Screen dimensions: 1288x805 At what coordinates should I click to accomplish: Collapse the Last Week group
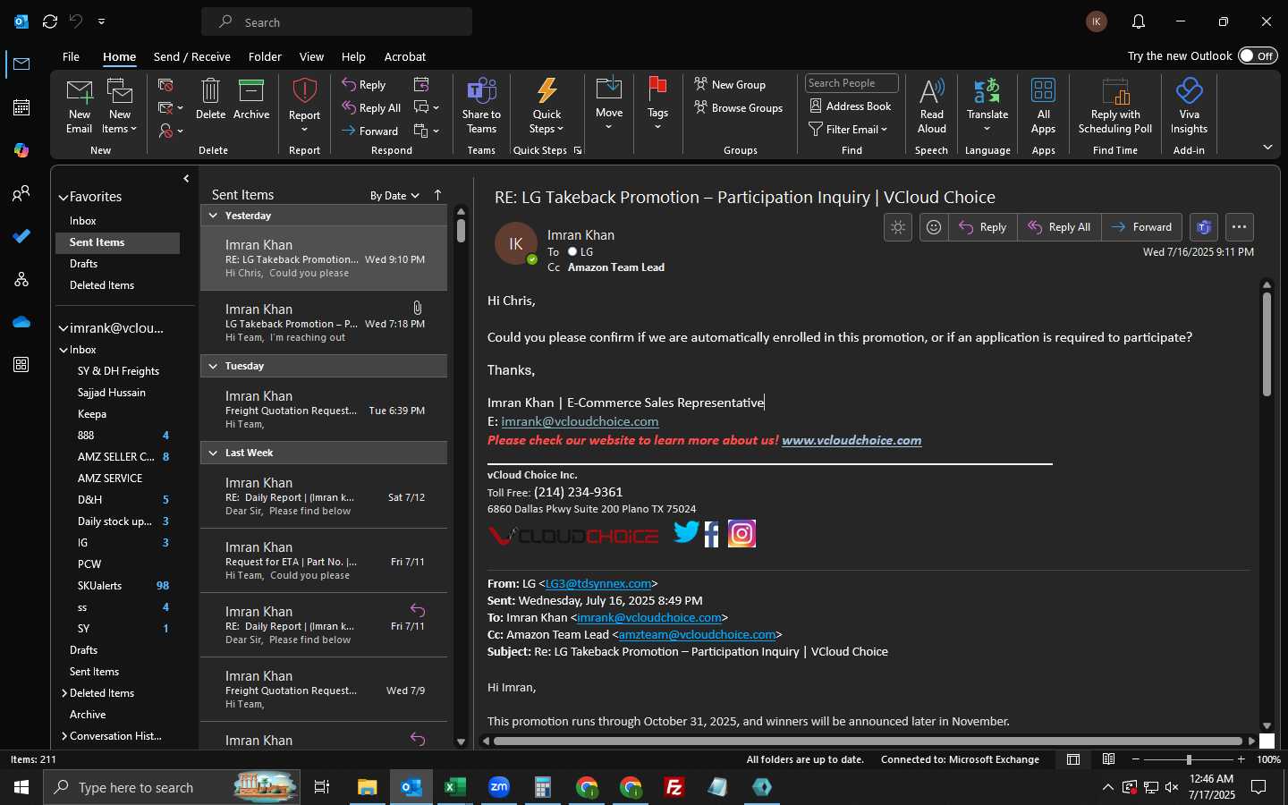[214, 453]
